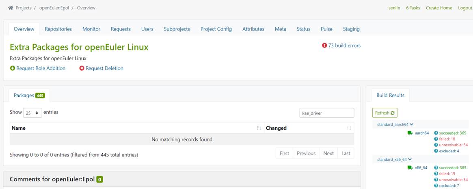Click help icon beside x86_64 failed: 19
Image resolution: width=473 pixels, height=189 pixels.
pyautogui.click(x=436, y=174)
